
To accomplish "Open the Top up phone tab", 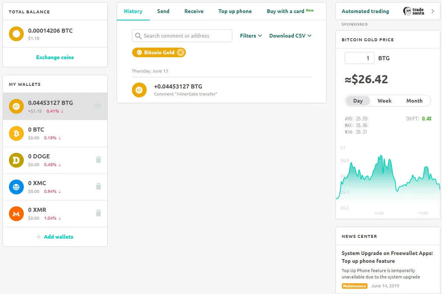I will [235, 11].
